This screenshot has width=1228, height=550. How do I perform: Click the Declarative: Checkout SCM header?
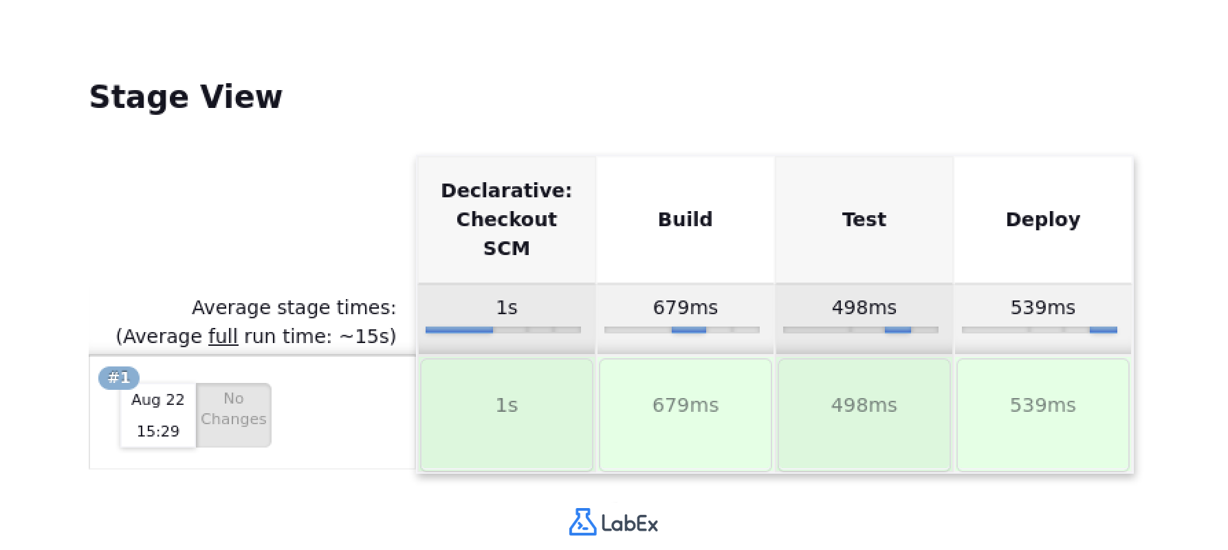(506, 219)
